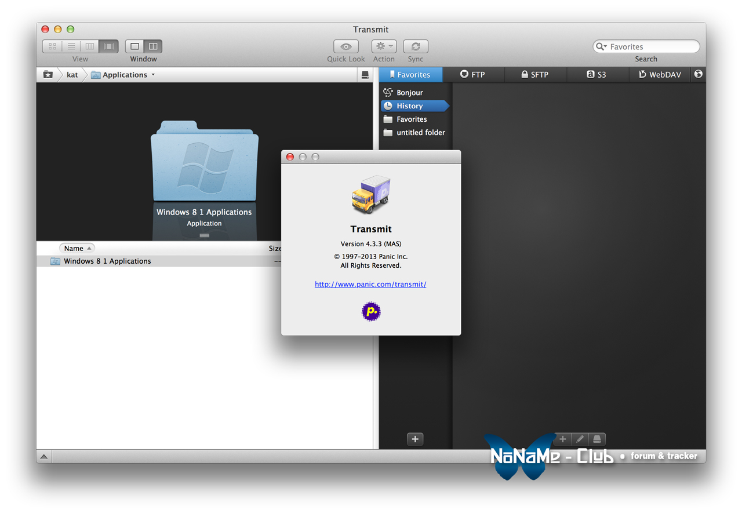This screenshot has width=742, height=513.
Task: Edit favorite with the pencil icon
Action: coord(580,439)
